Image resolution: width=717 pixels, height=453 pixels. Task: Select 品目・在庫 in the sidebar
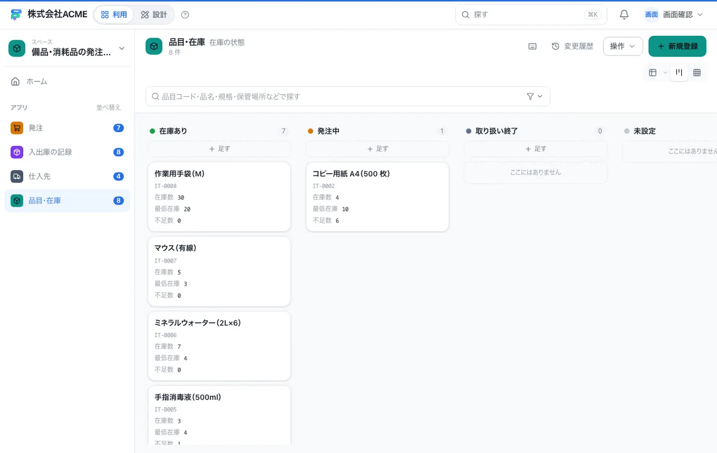point(67,200)
